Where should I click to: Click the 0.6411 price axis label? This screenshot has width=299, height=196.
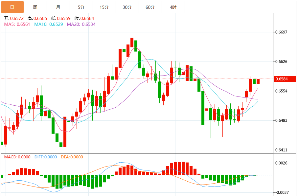(x=281, y=150)
